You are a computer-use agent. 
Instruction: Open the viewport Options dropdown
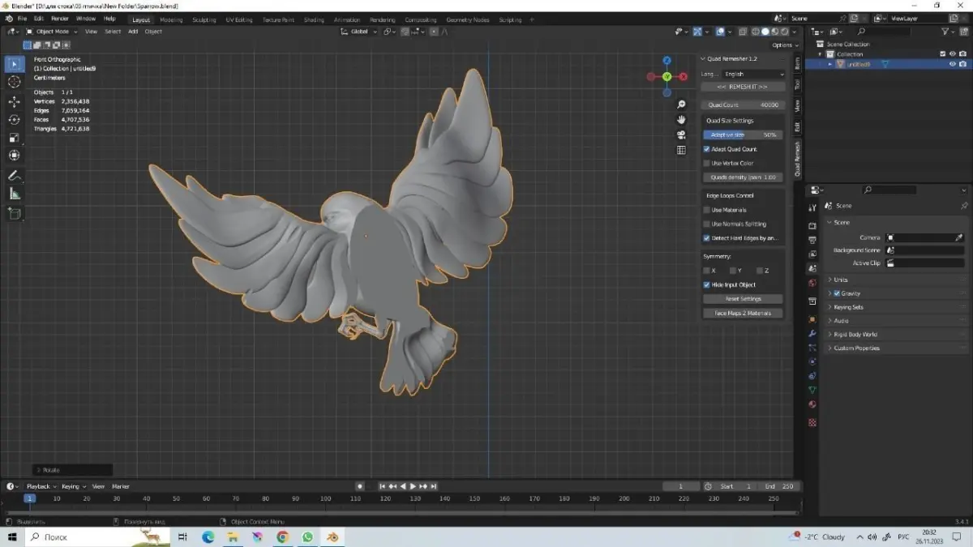click(783, 45)
